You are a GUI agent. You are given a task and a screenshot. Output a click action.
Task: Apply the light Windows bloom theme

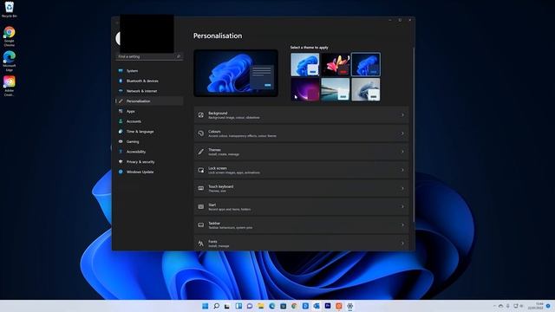click(x=304, y=65)
